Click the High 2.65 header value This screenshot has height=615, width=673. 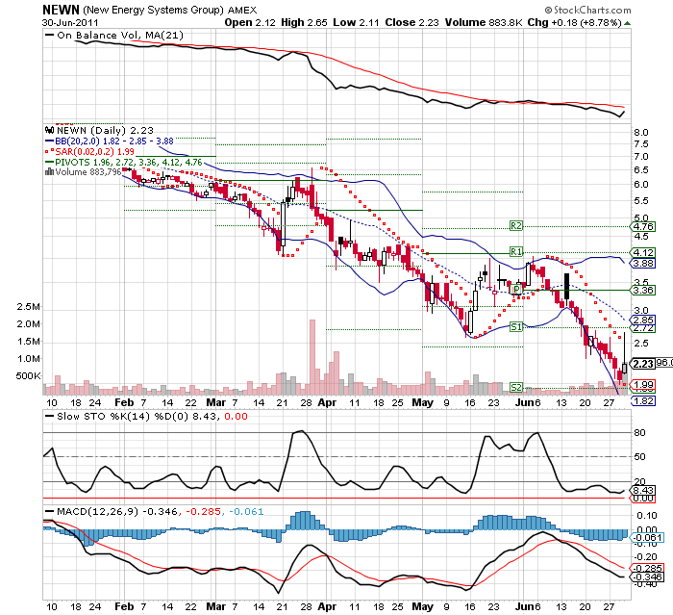coord(304,23)
